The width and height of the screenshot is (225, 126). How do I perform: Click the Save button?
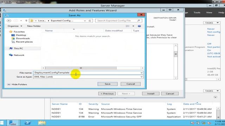click(x=108, y=84)
